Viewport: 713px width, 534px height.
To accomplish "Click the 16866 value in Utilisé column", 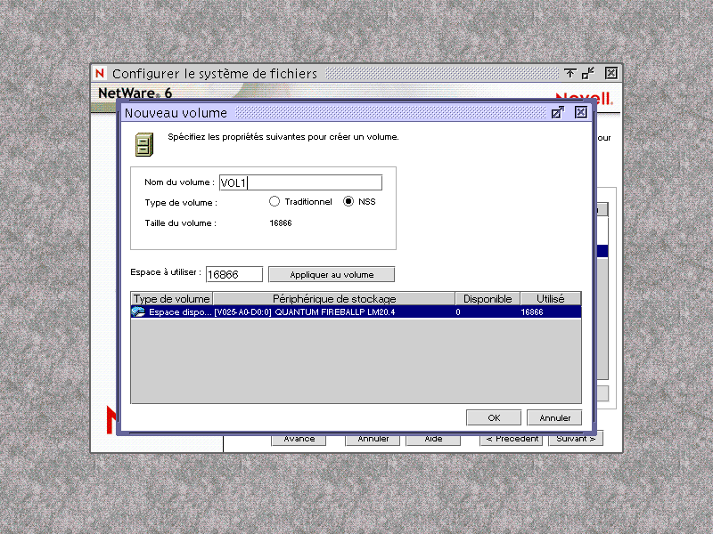I will coord(532,312).
